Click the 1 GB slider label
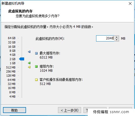This screenshot has width=135, height=116. [x=13, y=63]
